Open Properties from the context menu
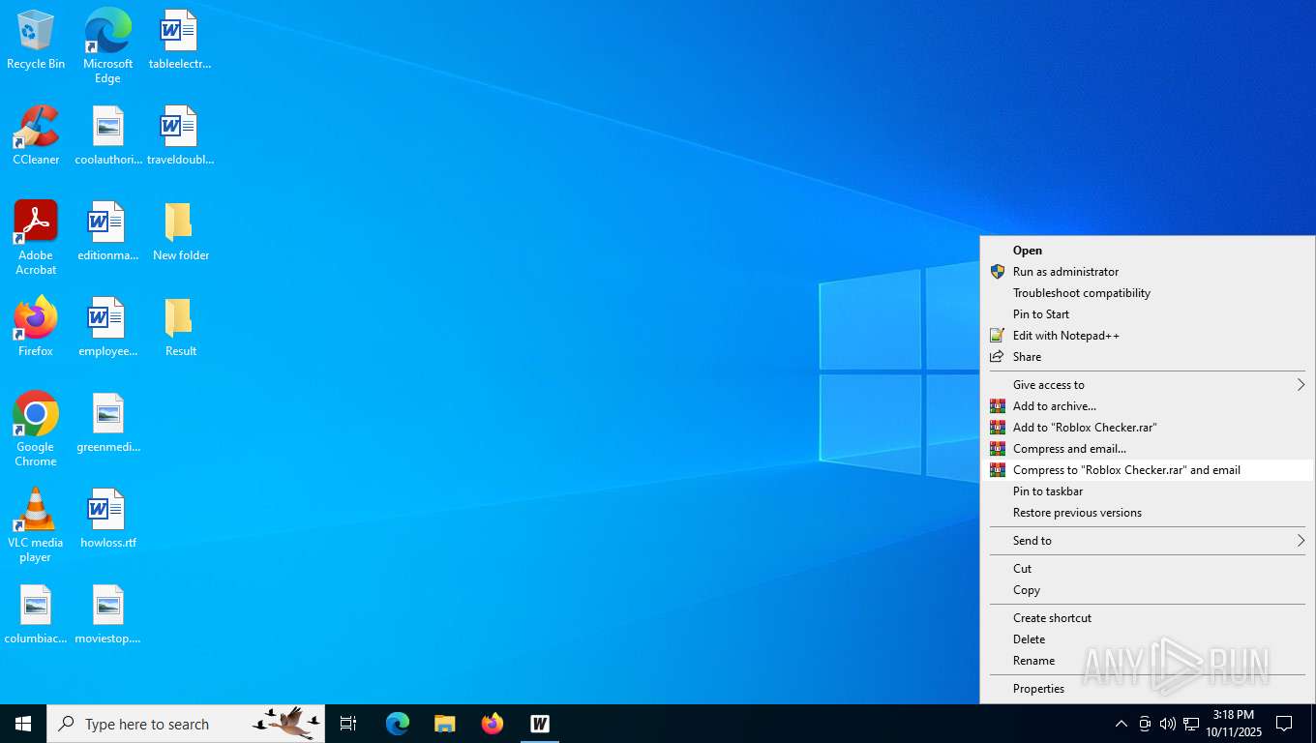Viewport: 1316px width, 743px height. coord(1147,689)
